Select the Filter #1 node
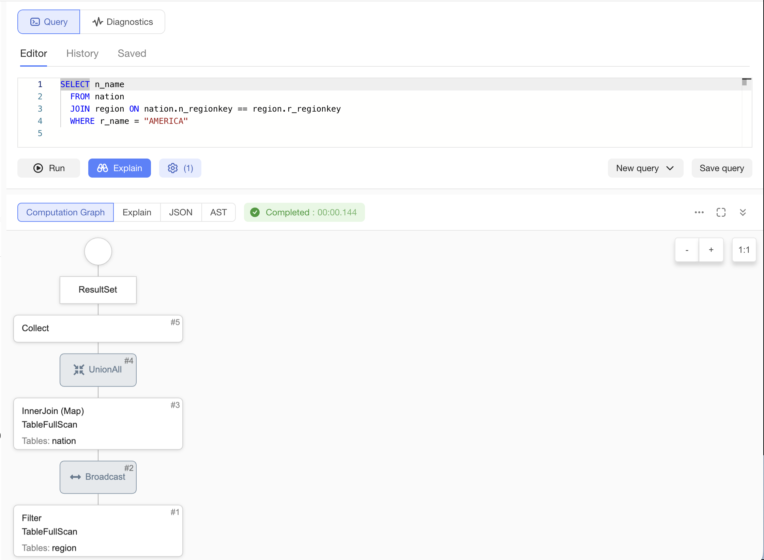Screen dimensions: 764x560 98,531
